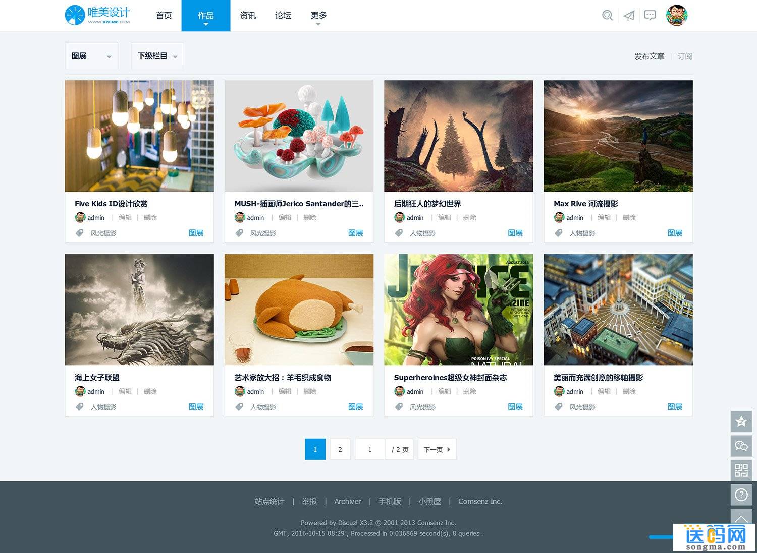The height and width of the screenshot is (553, 757).
Task: Open article title 美丽而充满创意的移轴摄影
Action: click(598, 378)
